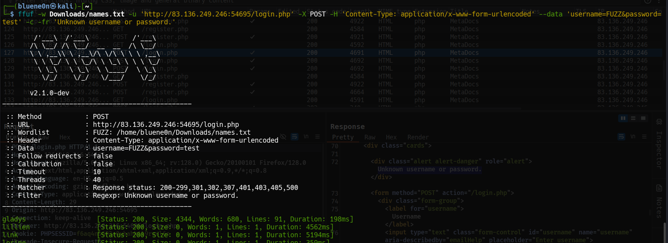
Task: Open Response panel options hamburger menu
Action: click(644, 137)
